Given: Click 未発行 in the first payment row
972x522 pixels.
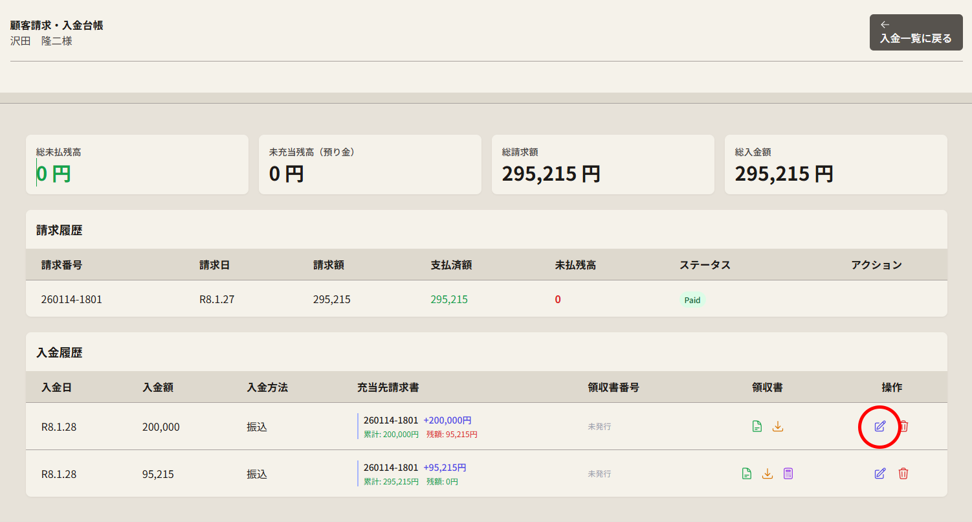Looking at the screenshot, I should tap(599, 427).
